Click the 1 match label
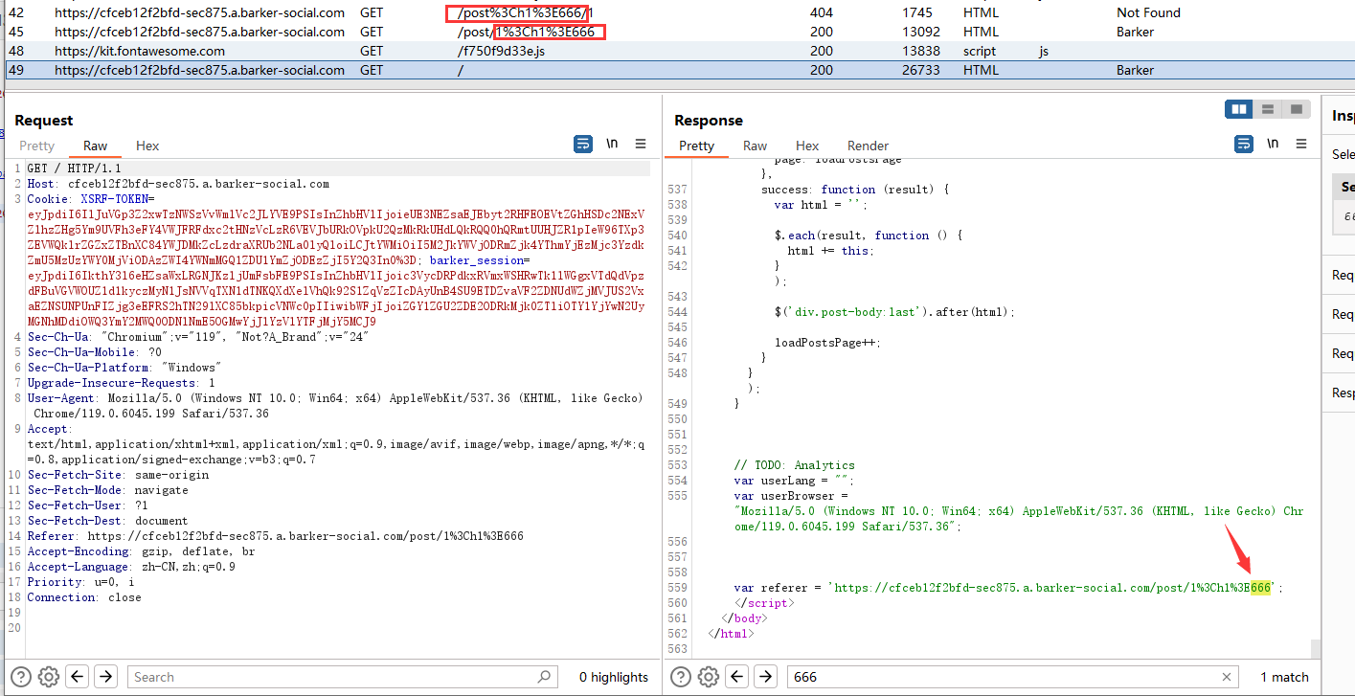 pyautogui.click(x=1284, y=677)
